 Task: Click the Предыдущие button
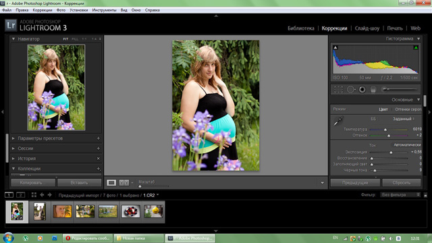(355, 183)
